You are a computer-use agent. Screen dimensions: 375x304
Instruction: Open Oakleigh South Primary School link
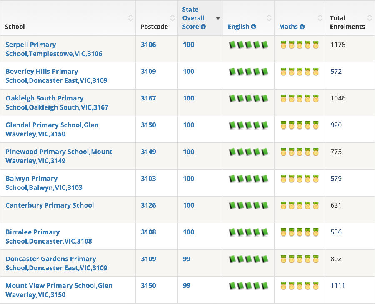pos(57,103)
